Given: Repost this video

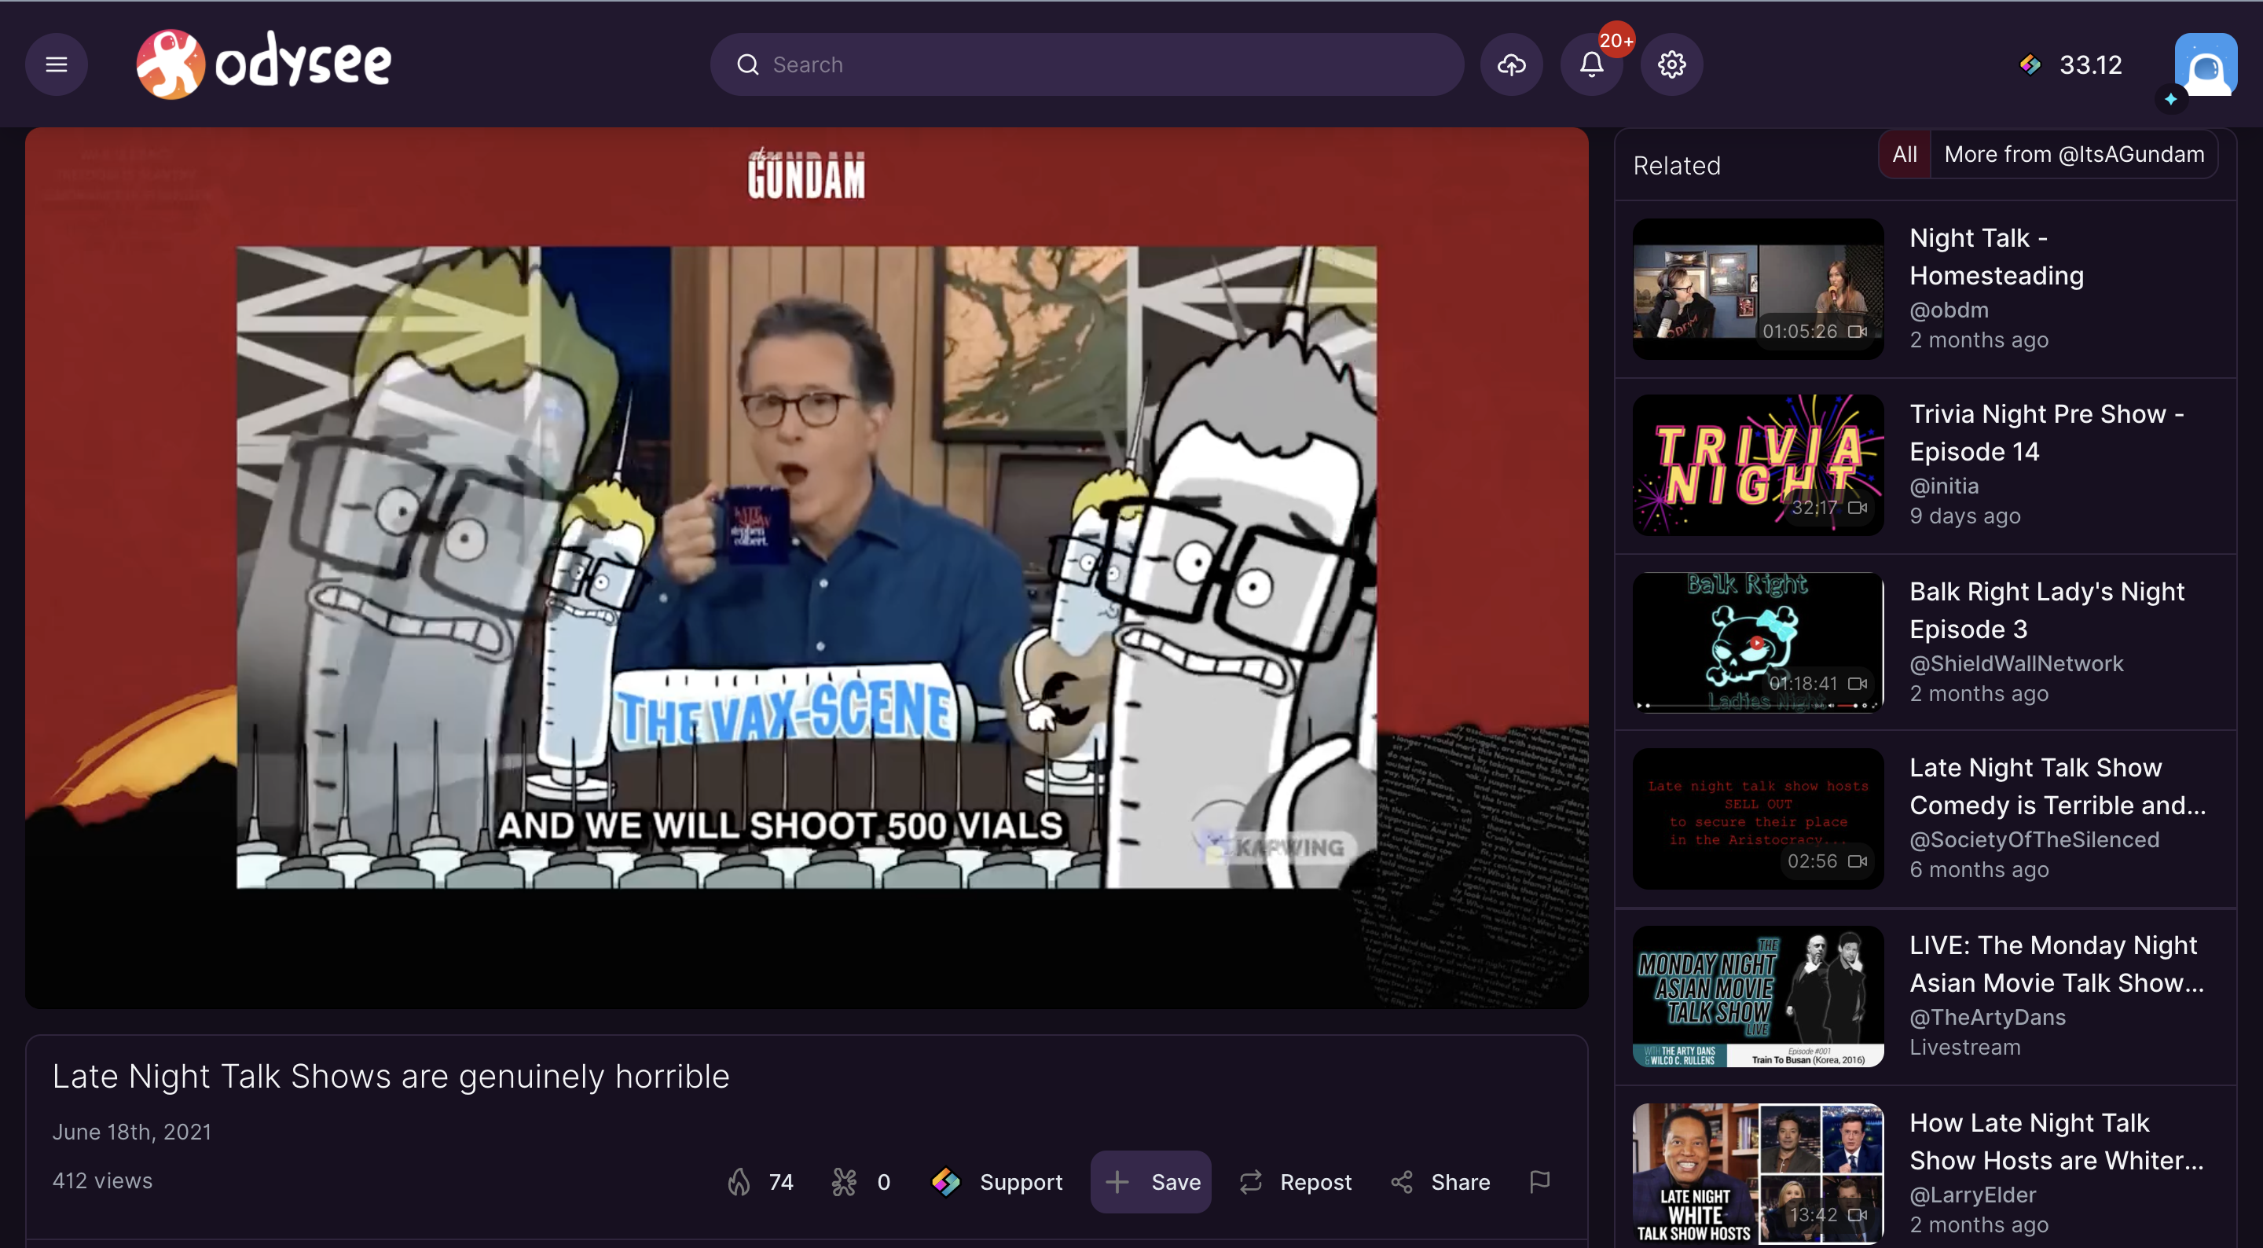Looking at the screenshot, I should point(1295,1182).
